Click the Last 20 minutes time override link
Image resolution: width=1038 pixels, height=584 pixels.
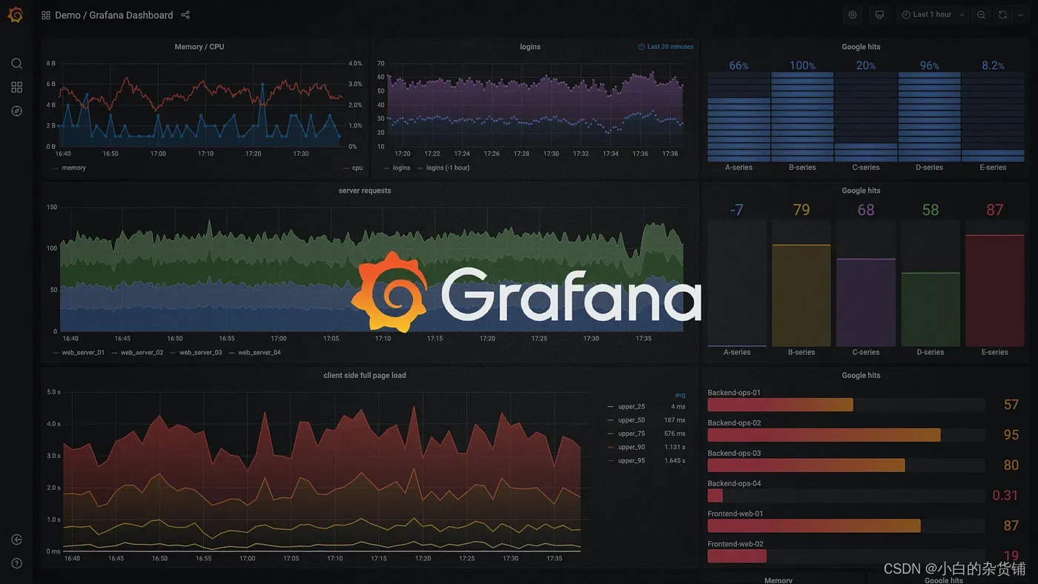[670, 47]
